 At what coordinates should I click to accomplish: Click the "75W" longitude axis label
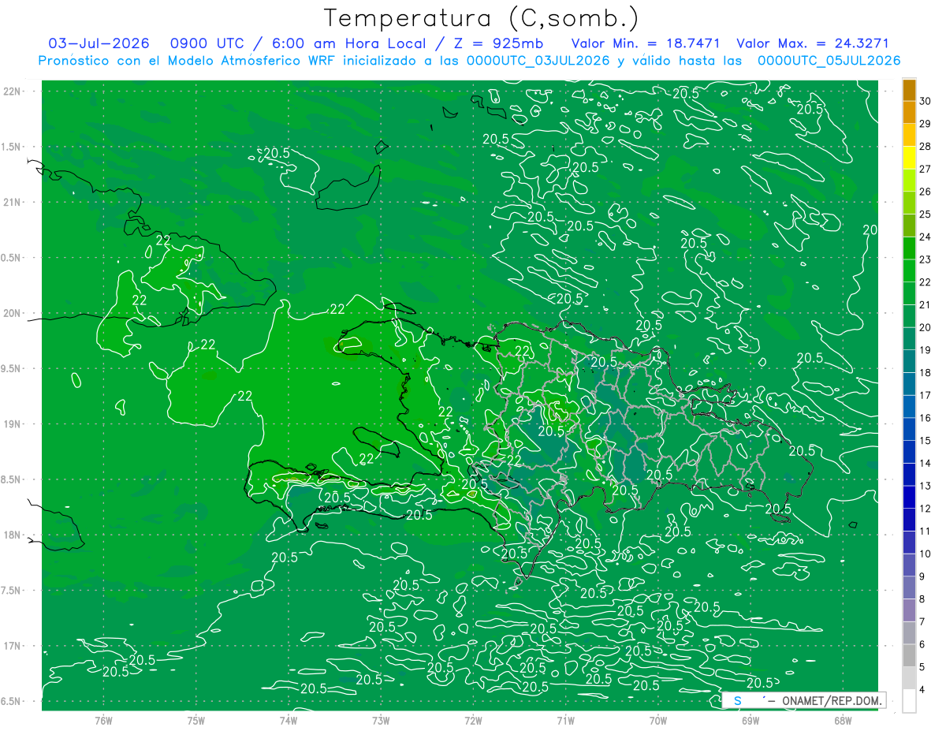[x=196, y=720]
